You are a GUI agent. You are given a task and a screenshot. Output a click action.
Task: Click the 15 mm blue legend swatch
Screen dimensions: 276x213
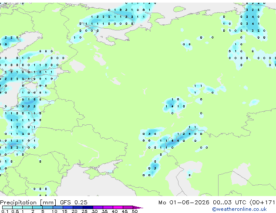pos(68,207)
